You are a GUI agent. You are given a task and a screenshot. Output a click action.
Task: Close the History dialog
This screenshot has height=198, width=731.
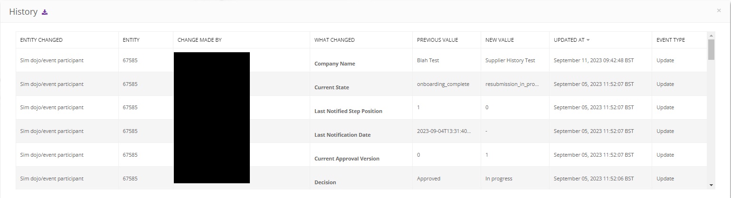[x=719, y=10]
